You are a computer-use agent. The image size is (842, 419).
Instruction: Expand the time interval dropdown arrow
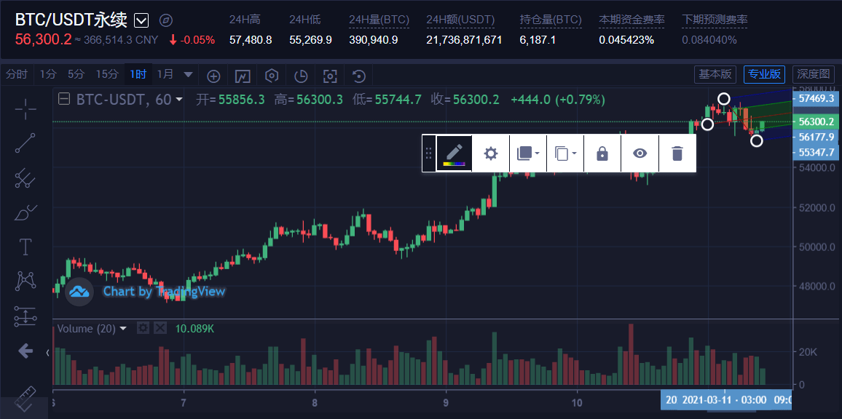click(188, 74)
